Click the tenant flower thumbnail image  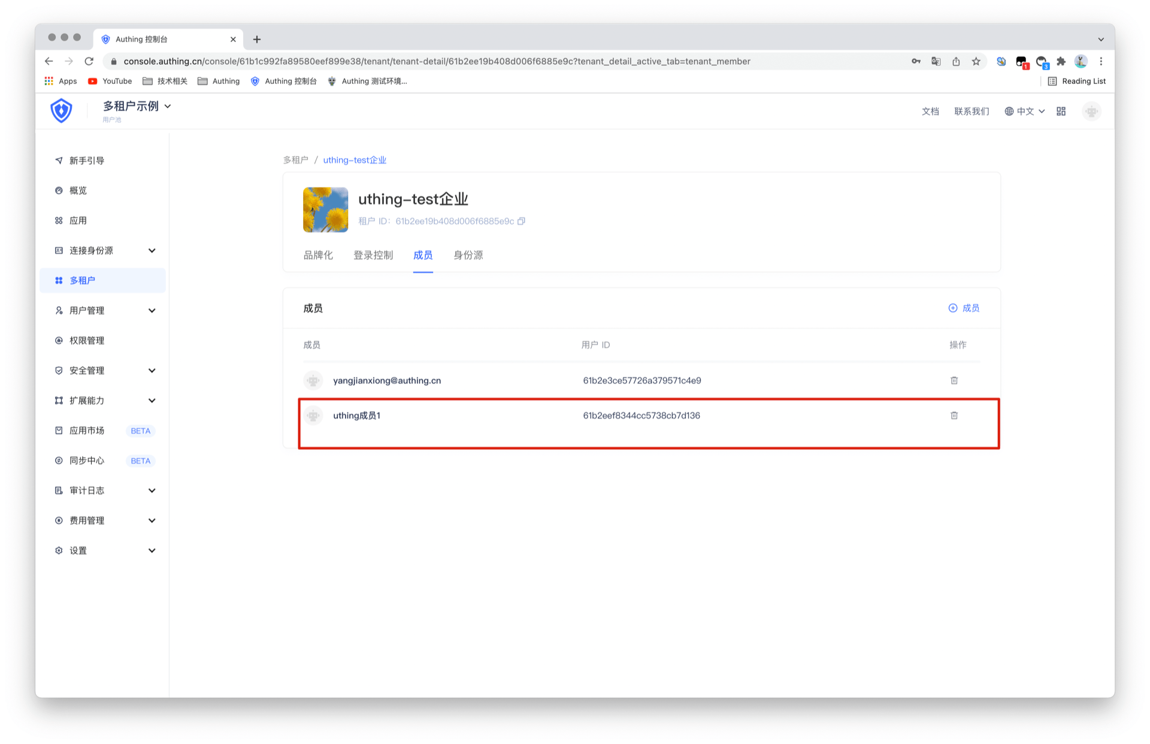[x=325, y=210]
